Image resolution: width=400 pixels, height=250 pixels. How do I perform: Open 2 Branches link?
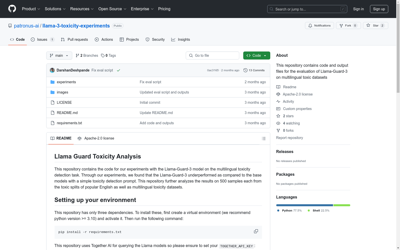87,55
